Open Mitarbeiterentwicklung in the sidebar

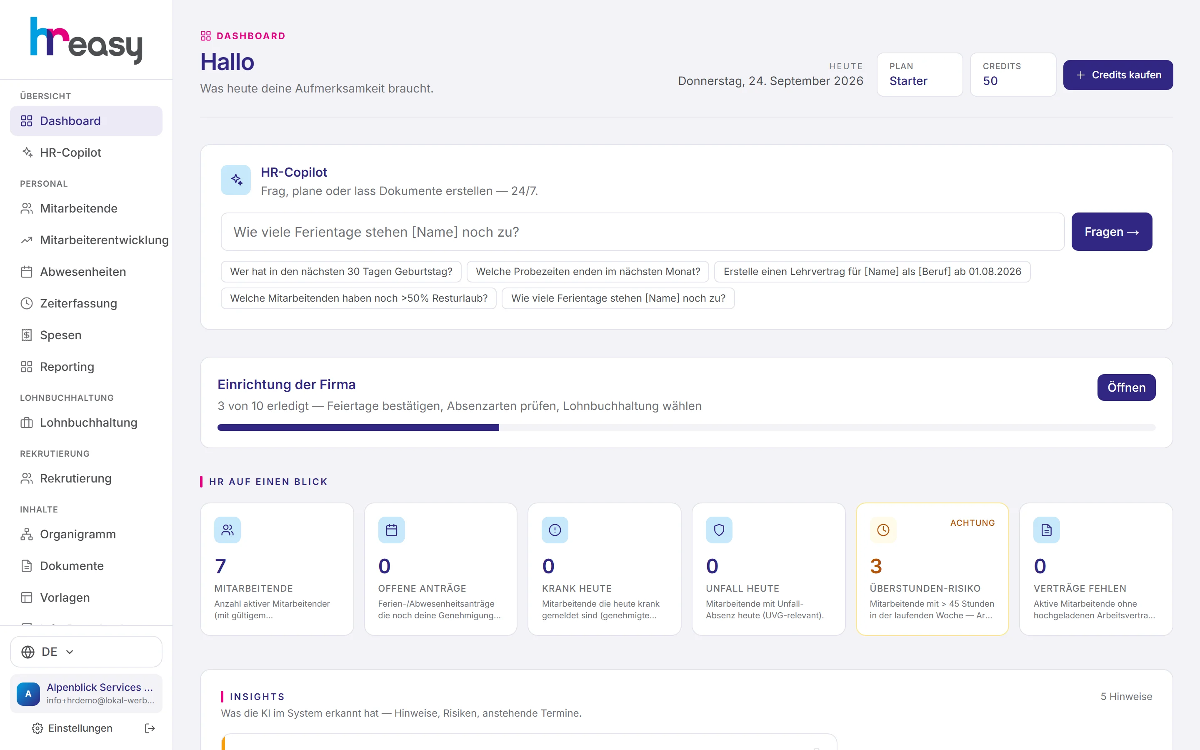click(x=86, y=240)
